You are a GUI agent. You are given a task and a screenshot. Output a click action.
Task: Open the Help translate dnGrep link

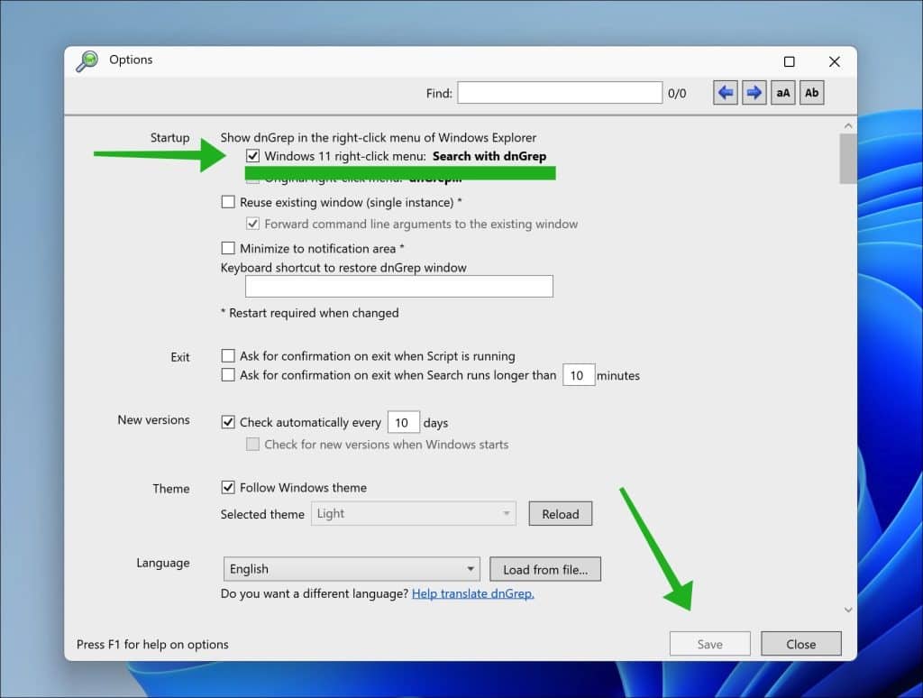[472, 593]
